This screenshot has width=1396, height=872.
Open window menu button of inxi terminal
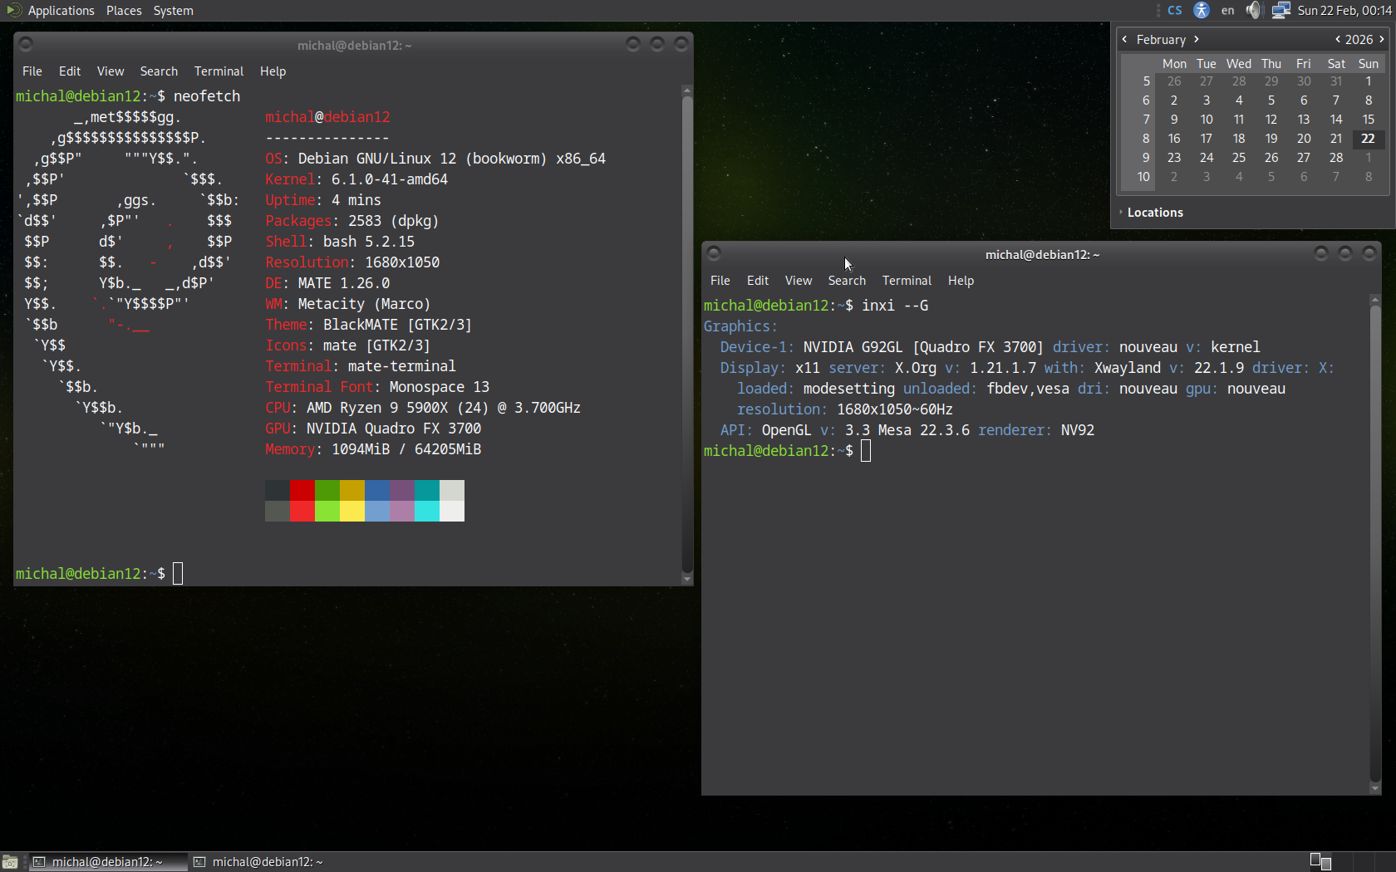(x=714, y=253)
